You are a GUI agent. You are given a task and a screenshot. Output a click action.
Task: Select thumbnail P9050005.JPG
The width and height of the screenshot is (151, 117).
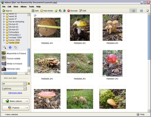point(47,63)
